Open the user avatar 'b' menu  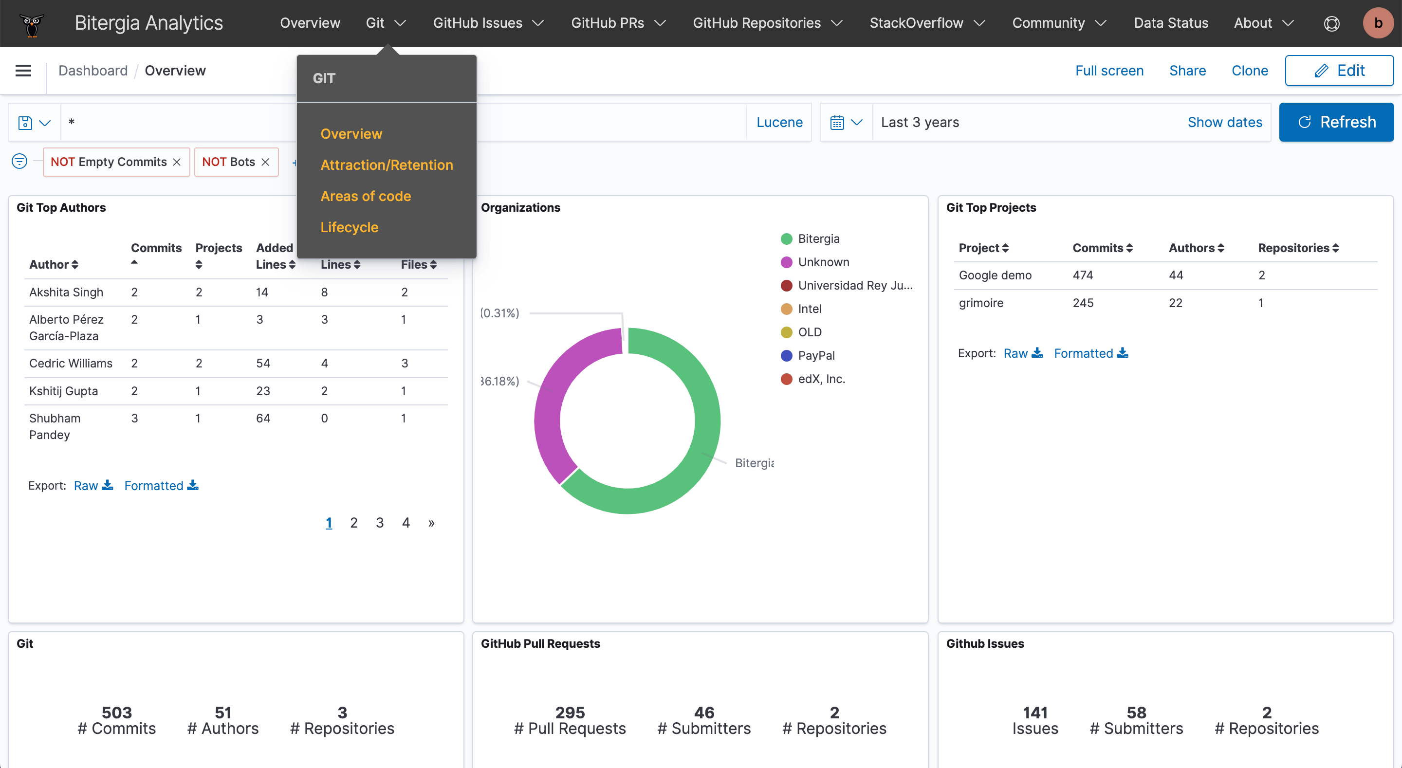(1378, 23)
